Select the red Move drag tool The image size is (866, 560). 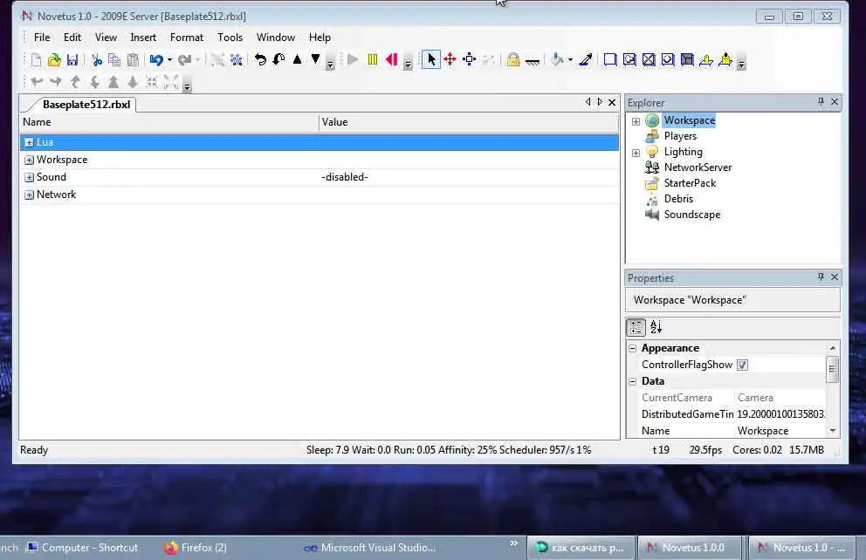[450, 59]
